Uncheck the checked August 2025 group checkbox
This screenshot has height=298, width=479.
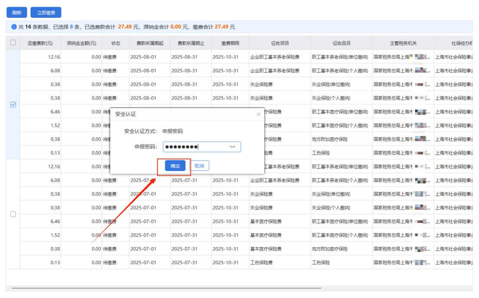[x=13, y=104]
